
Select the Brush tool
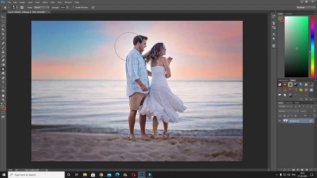(3, 47)
